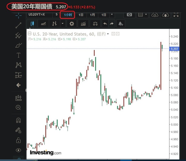Open series settings from legend gear

(x=118, y=34)
